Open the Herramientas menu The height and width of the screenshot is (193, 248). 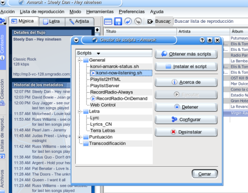point(100,12)
